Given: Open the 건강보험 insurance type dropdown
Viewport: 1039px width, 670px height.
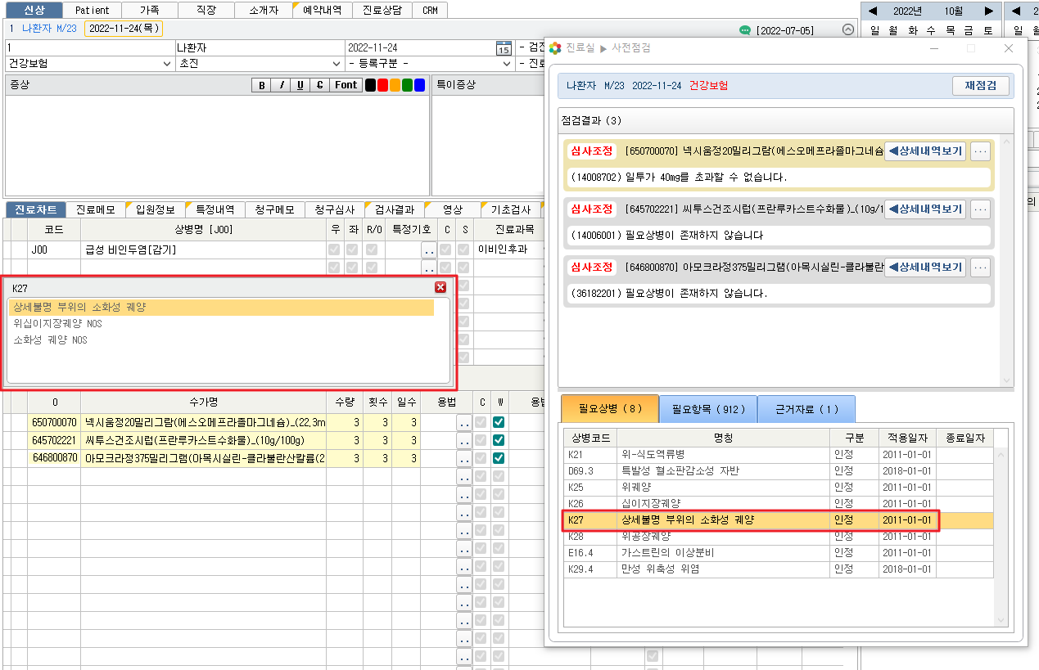Looking at the screenshot, I should pos(167,63).
